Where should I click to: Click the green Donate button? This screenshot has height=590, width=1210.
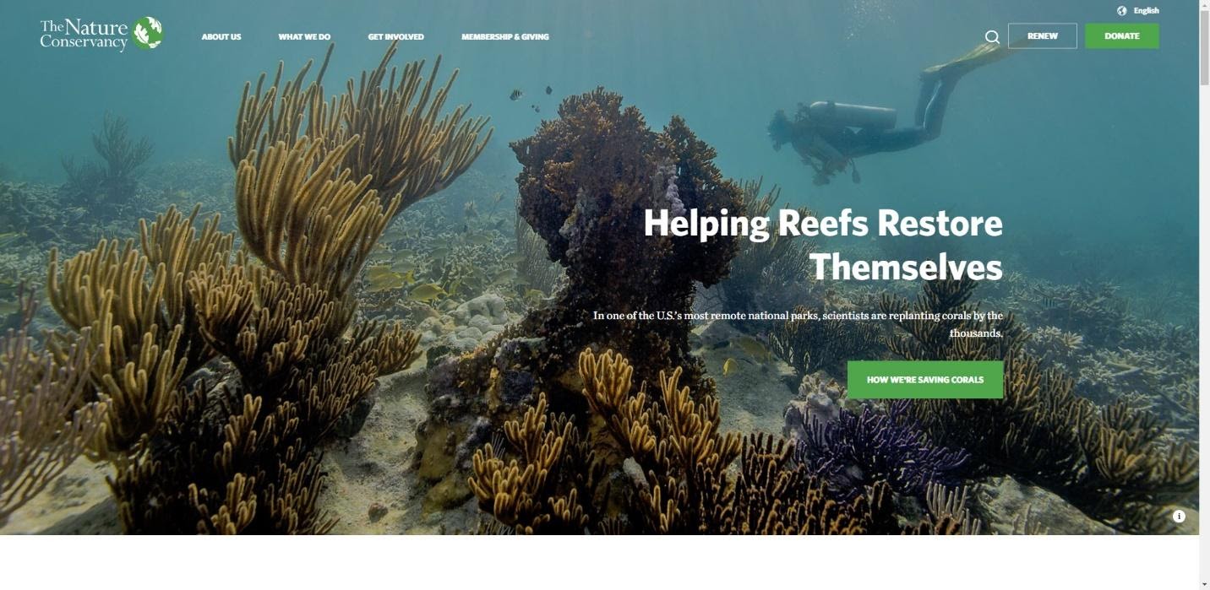(x=1122, y=36)
